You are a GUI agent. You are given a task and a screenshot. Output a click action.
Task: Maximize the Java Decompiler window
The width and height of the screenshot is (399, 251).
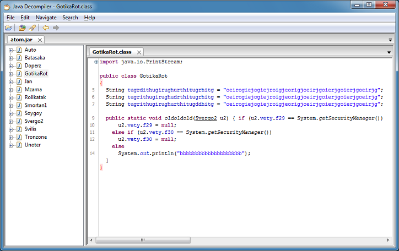pos(369,4)
